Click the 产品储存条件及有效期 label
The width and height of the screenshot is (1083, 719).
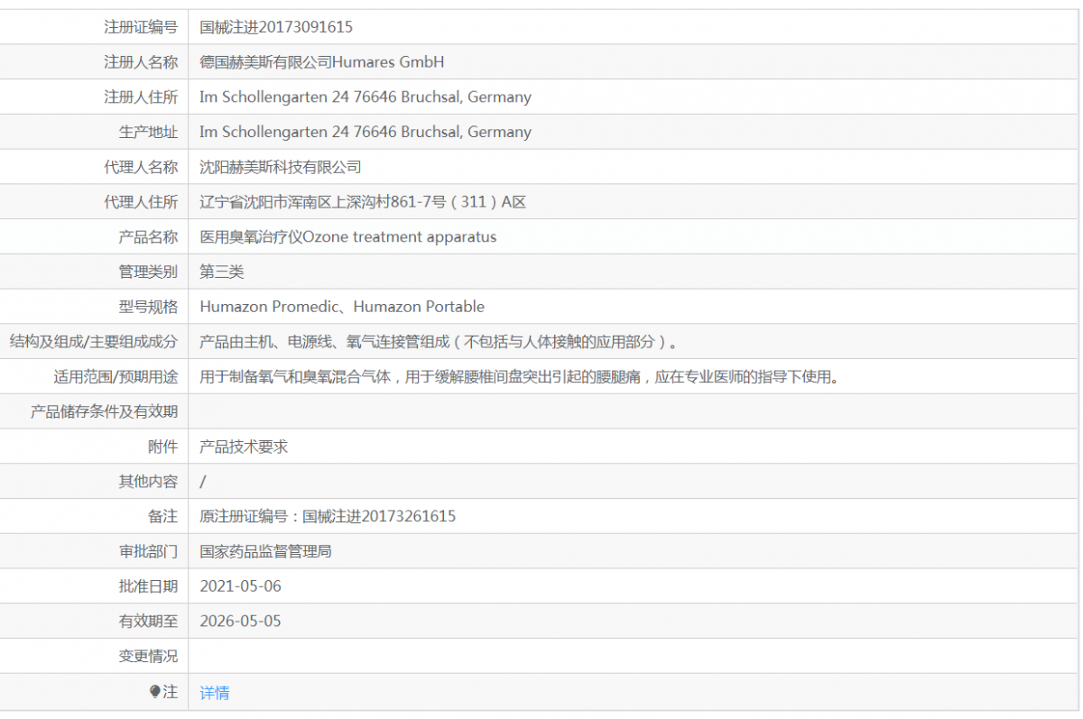[105, 411]
